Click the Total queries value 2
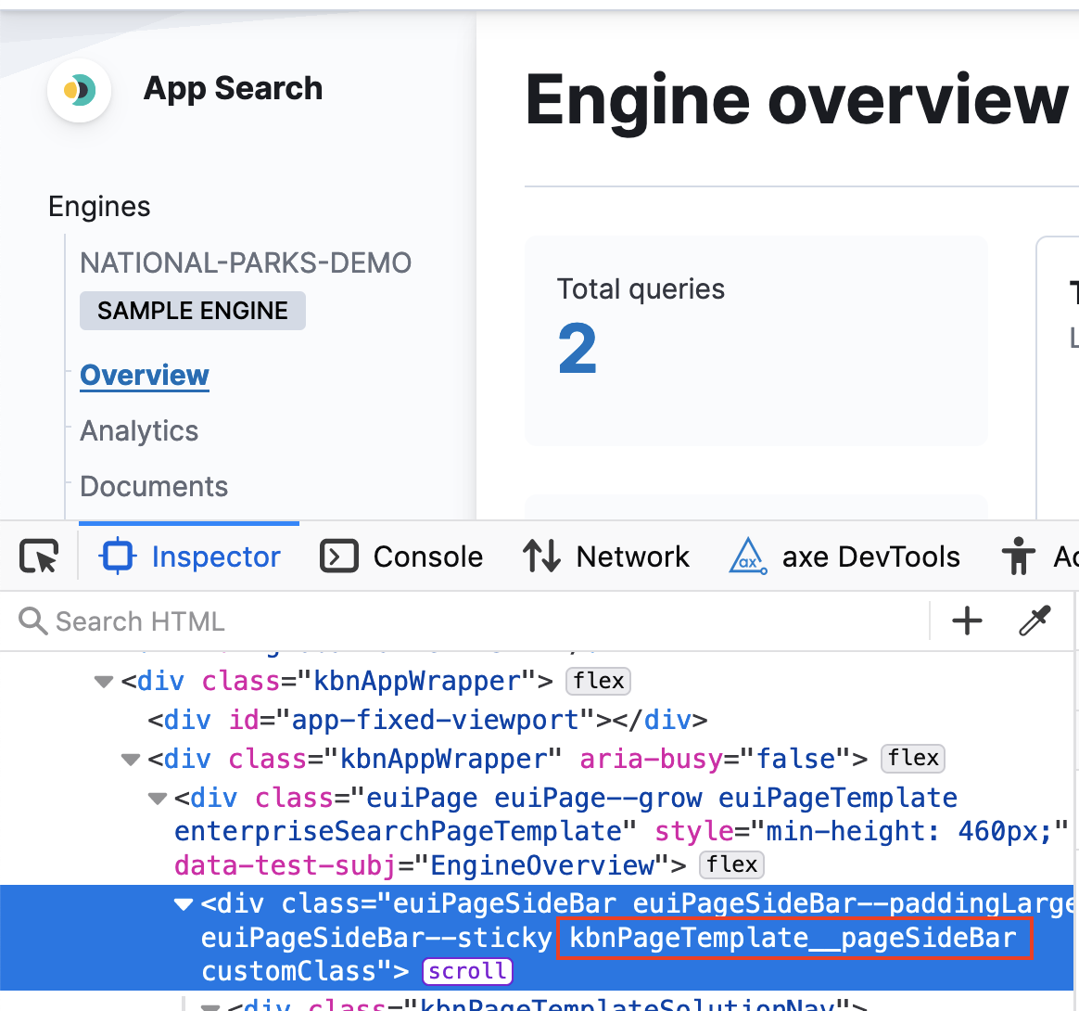Viewport: 1079px width, 1011px height. click(x=577, y=349)
